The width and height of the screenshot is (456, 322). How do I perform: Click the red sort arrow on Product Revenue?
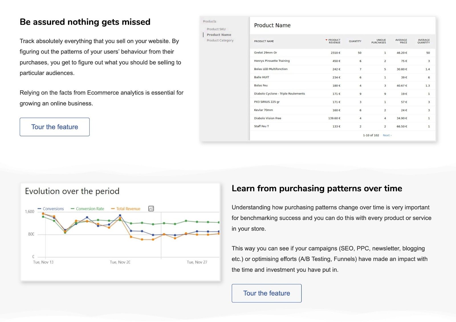(326, 40)
